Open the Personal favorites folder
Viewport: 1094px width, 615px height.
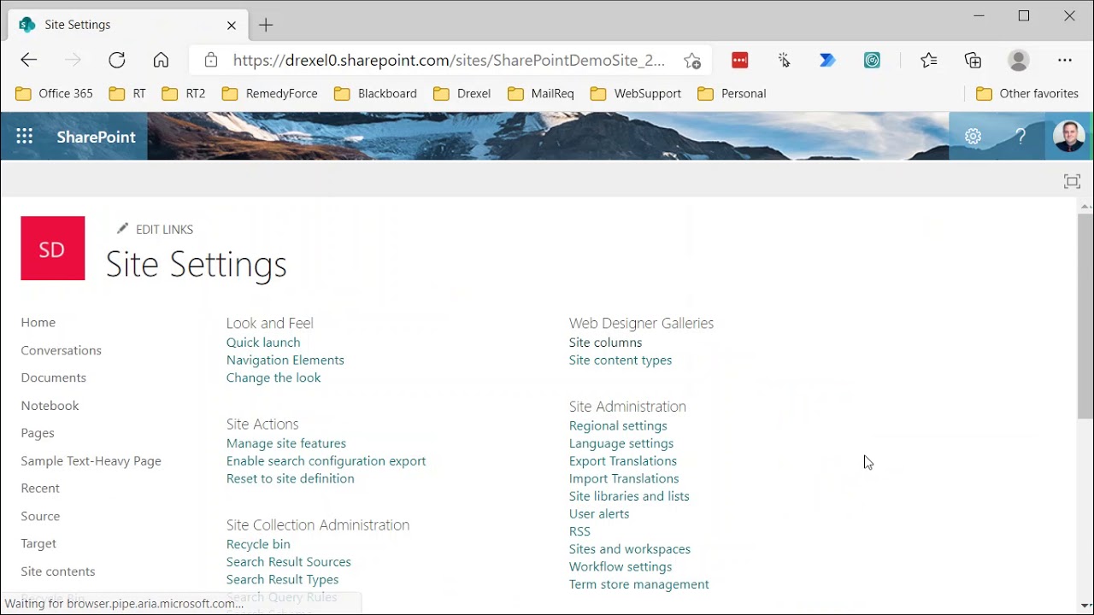pyautogui.click(x=732, y=93)
